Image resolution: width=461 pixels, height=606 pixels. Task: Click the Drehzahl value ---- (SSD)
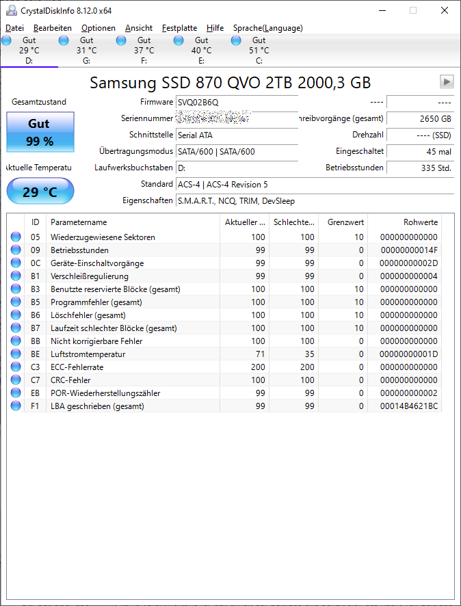point(421,135)
